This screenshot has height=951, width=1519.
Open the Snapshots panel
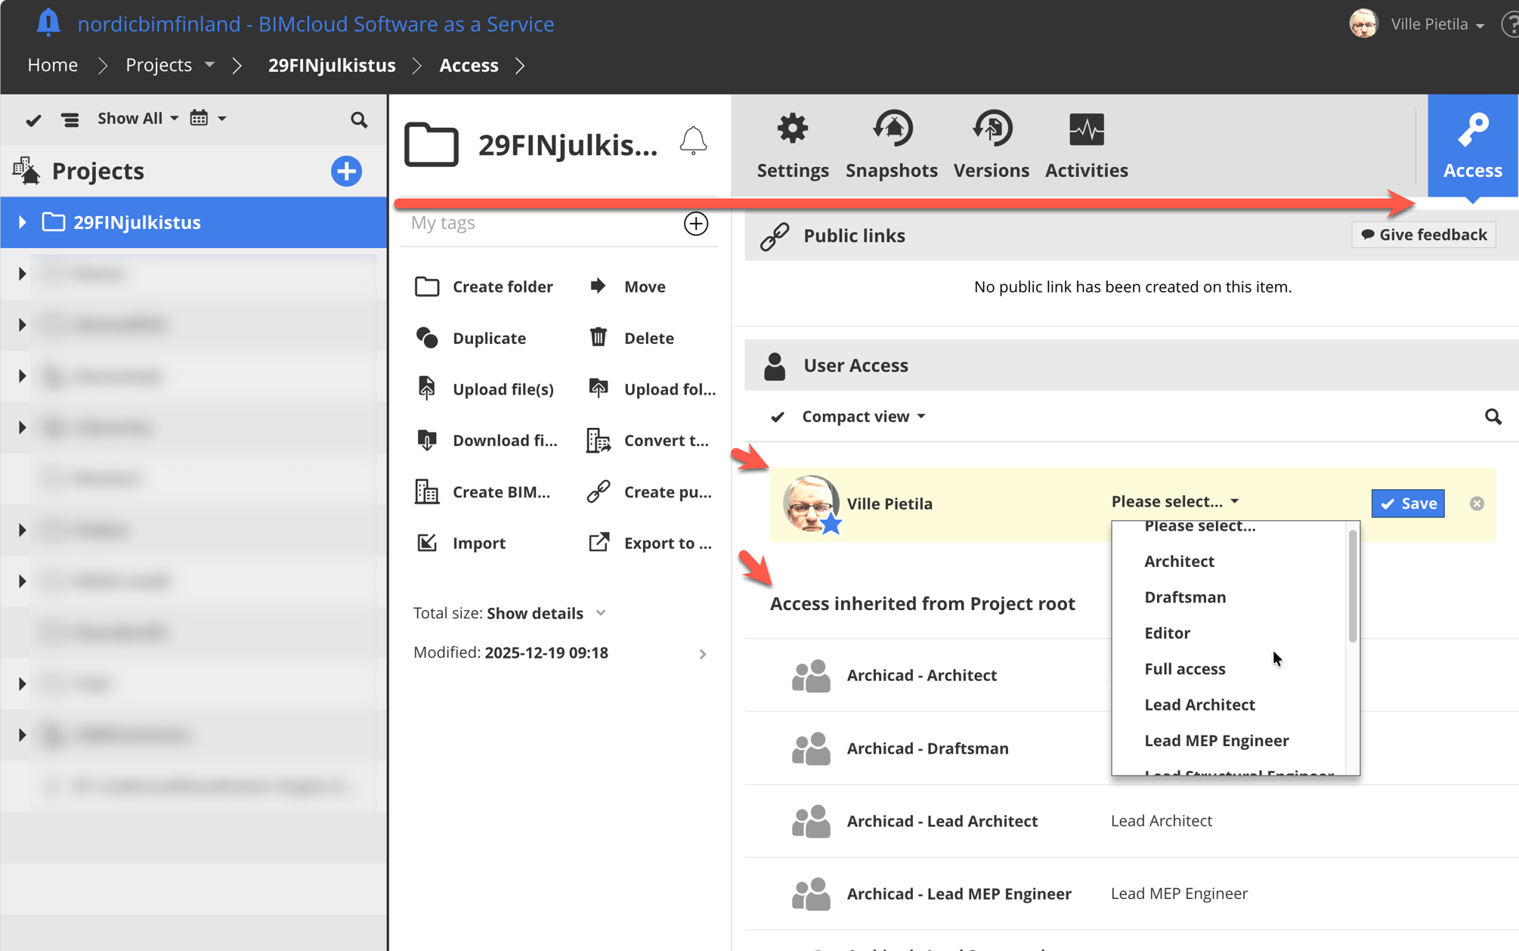[892, 144]
